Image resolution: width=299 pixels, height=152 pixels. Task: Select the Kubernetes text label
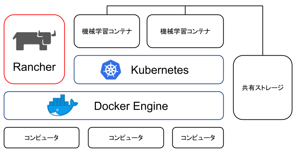coord(160,69)
